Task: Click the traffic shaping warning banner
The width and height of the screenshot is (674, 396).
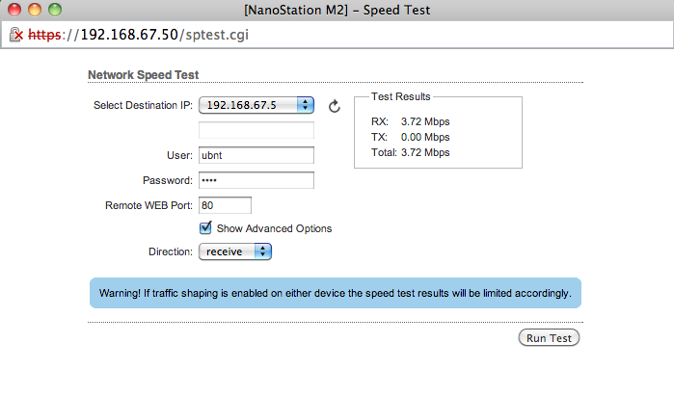Action: click(x=336, y=293)
